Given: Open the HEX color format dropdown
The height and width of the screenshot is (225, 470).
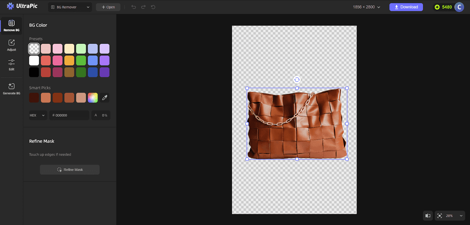Looking at the screenshot, I should 38,115.
